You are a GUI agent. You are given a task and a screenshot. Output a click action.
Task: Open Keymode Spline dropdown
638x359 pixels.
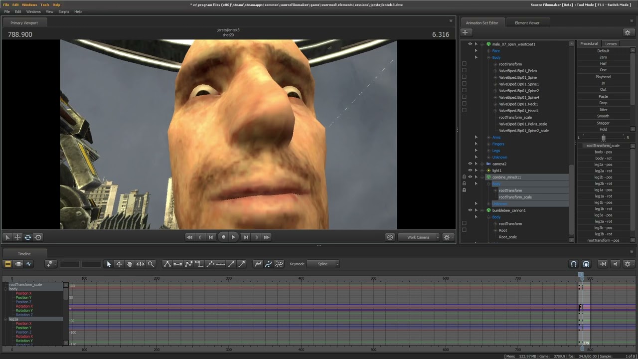coord(323,264)
